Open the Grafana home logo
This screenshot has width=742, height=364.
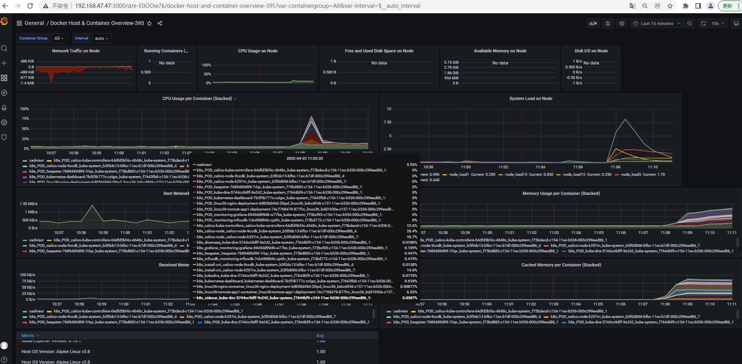click(x=4, y=22)
